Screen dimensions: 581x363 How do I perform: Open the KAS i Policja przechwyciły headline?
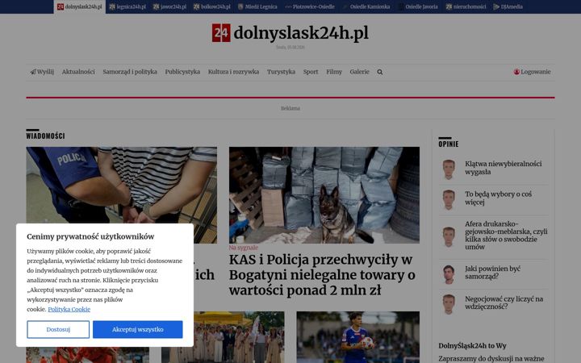click(x=322, y=275)
